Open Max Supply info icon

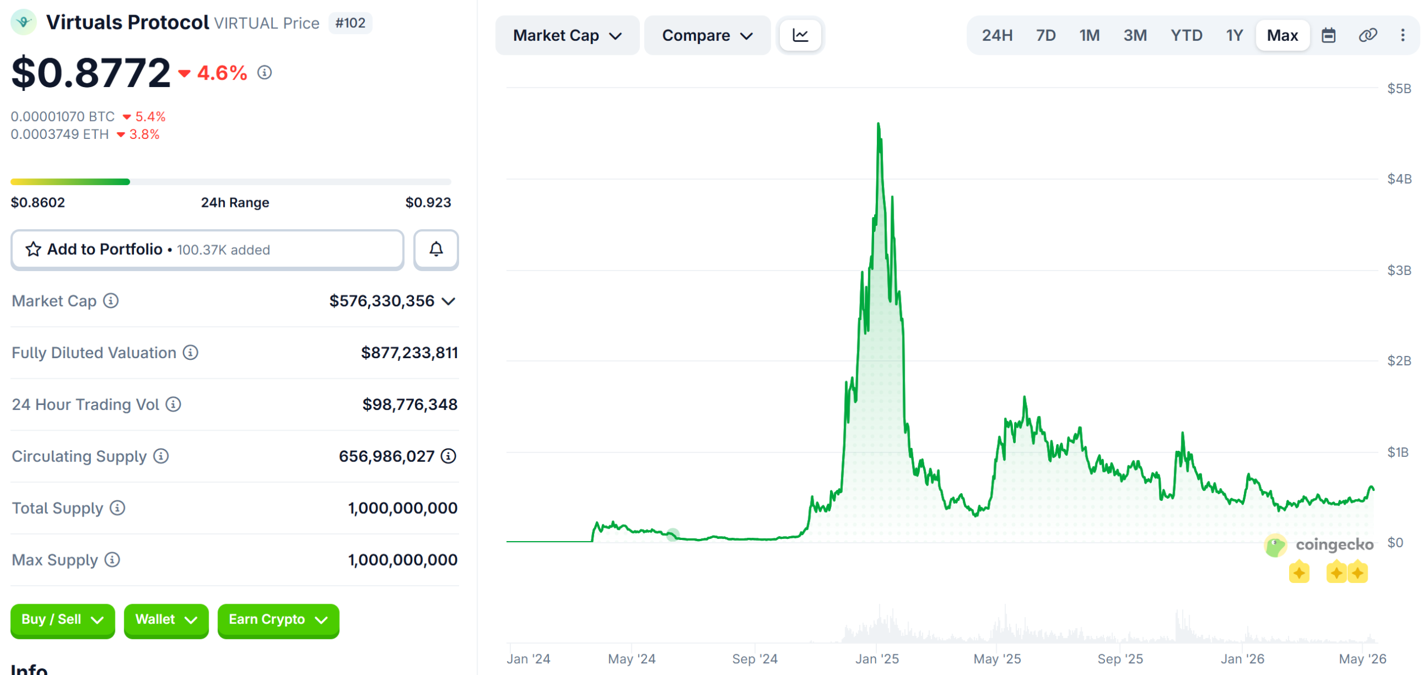tap(112, 559)
